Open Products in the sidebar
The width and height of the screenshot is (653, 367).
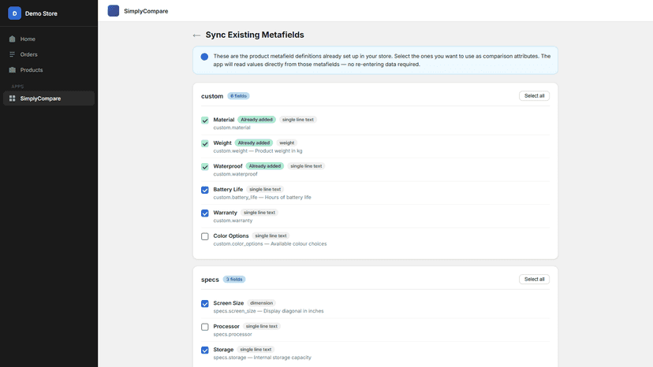[49, 70]
